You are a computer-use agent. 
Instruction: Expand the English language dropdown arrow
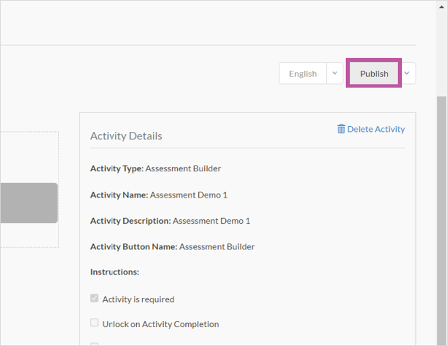(335, 74)
